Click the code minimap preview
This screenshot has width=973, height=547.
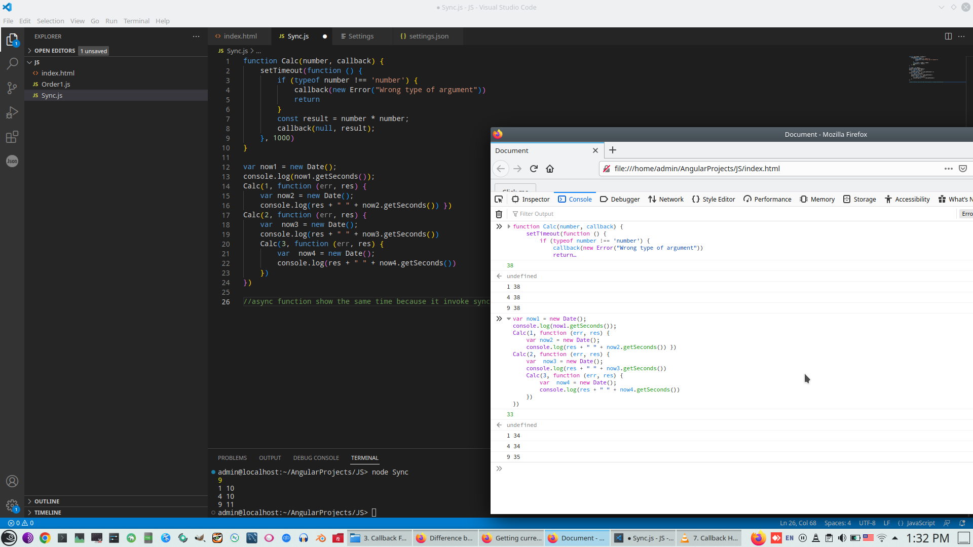925,68
